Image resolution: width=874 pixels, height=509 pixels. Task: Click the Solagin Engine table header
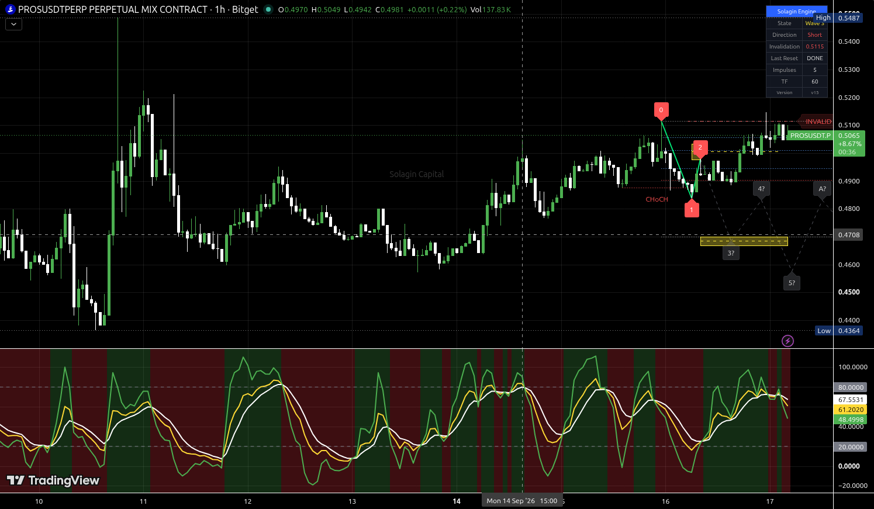pyautogui.click(x=797, y=11)
